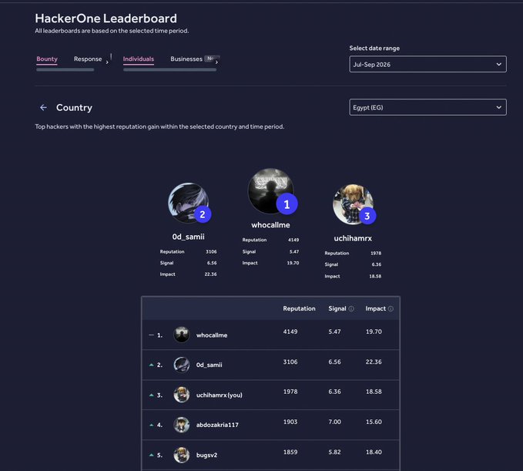Image resolution: width=523 pixels, height=471 pixels.
Task: Click the arrow next to Businesses tab
Action: coord(216,62)
